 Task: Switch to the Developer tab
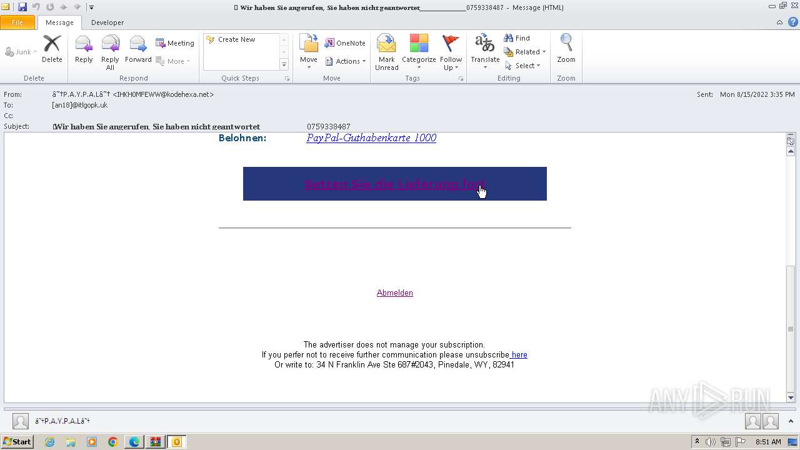tap(107, 22)
